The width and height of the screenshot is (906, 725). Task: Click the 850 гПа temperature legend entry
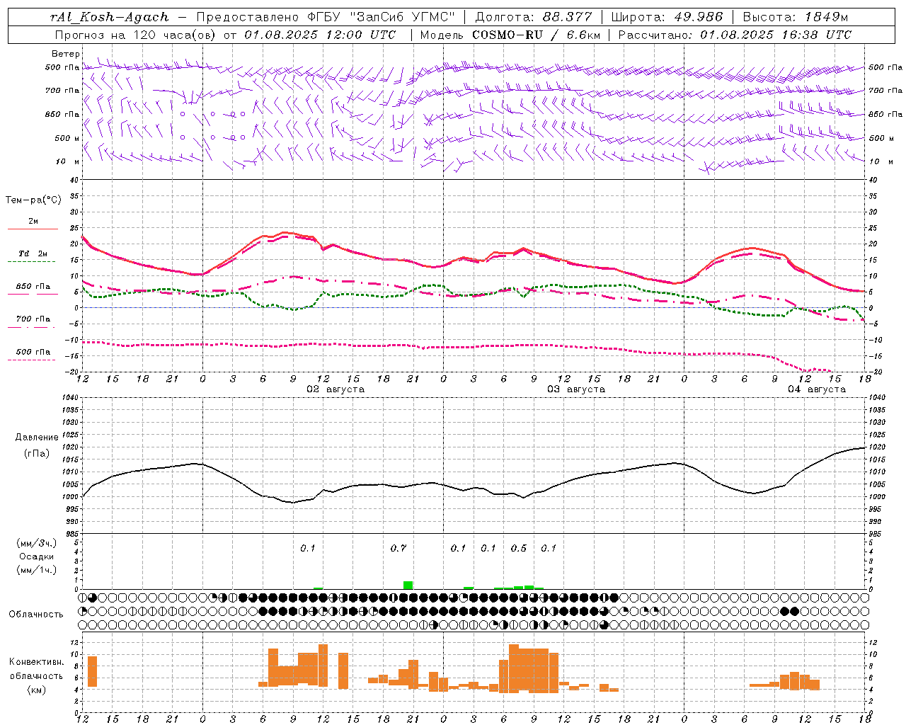[33, 287]
